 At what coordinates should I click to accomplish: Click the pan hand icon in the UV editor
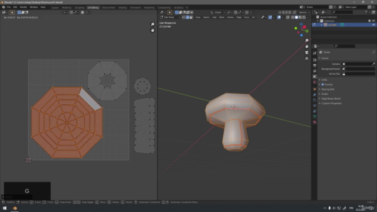(x=153, y=30)
